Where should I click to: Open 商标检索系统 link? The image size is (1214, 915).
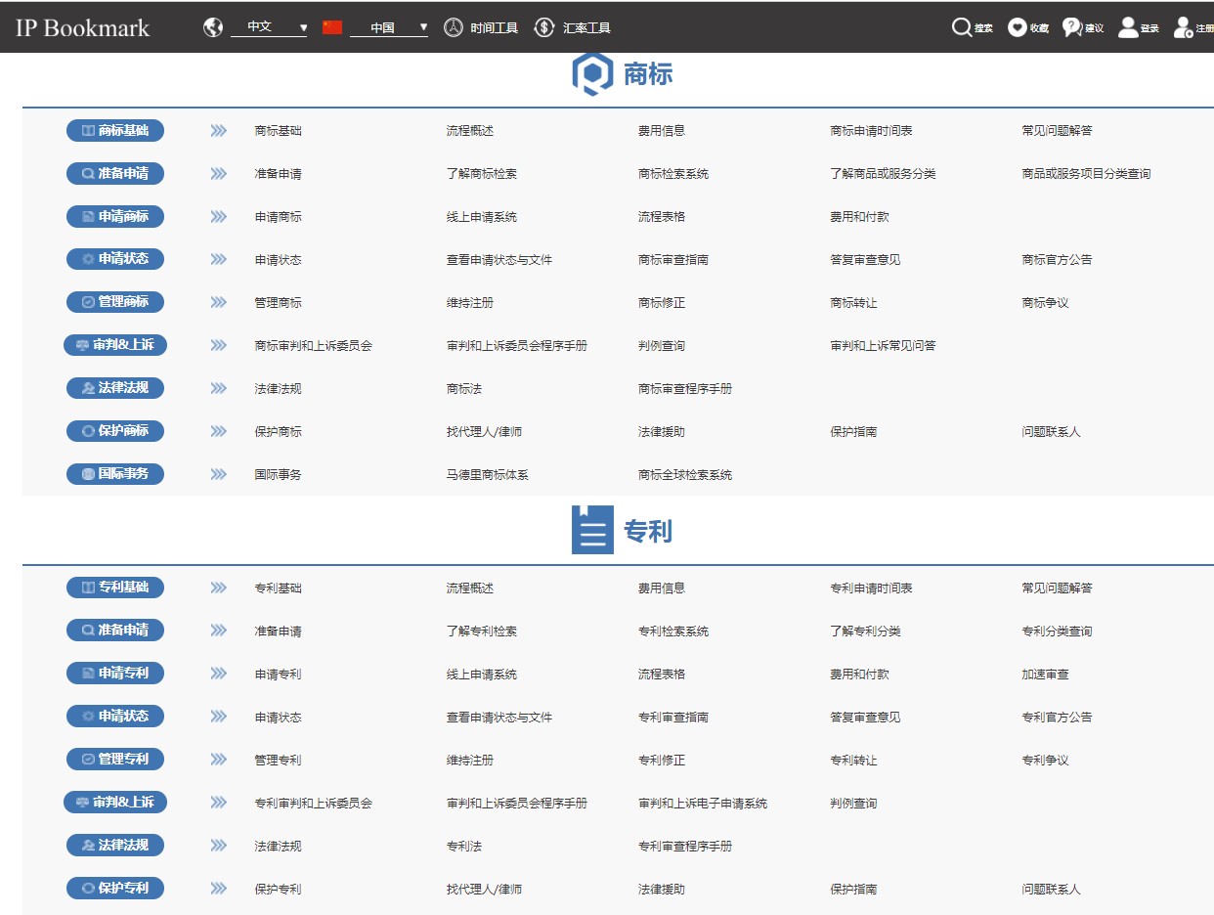coord(673,174)
